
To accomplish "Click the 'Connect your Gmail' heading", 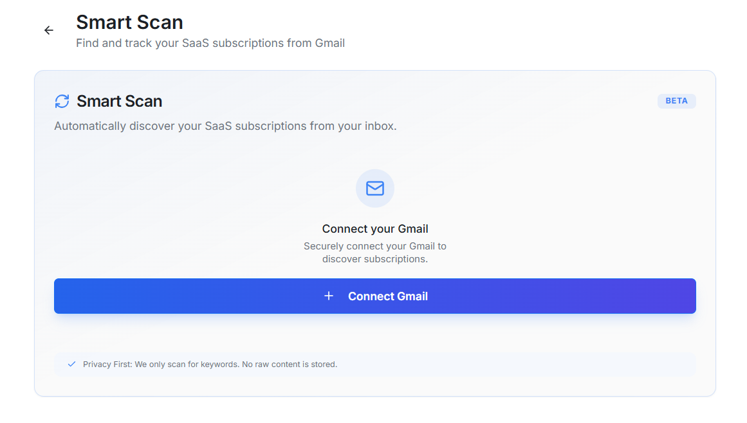I will click(375, 229).
